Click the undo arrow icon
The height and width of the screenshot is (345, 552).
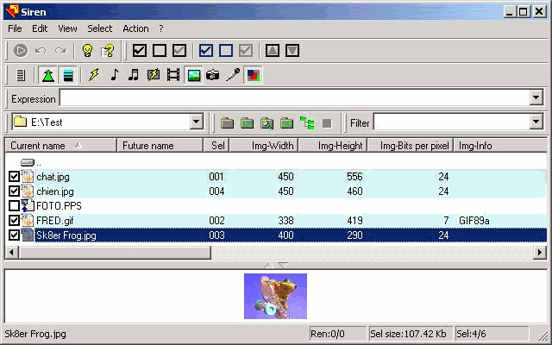click(41, 51)
